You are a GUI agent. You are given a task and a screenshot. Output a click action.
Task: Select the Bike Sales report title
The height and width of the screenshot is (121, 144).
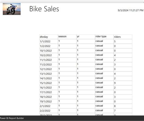click(x=44, y=9)
